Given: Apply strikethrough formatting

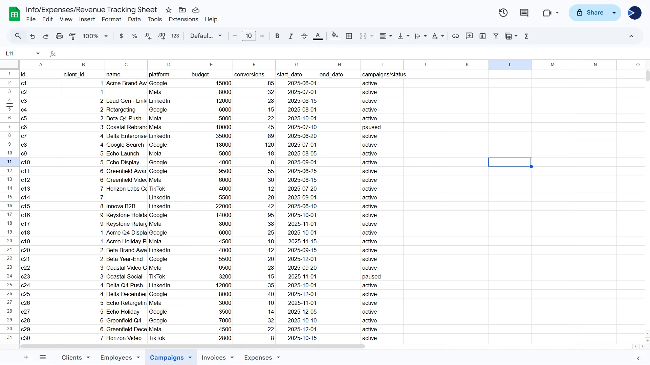Looking at the screenshot, I should click(304, 36).
